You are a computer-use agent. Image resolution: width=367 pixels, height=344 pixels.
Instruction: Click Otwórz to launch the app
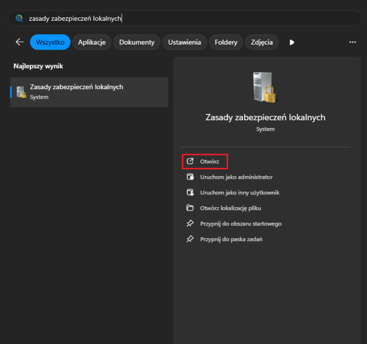(209, 162)
